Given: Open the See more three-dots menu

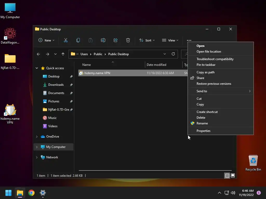Looking at the screenshot, I should click(189, 40).
